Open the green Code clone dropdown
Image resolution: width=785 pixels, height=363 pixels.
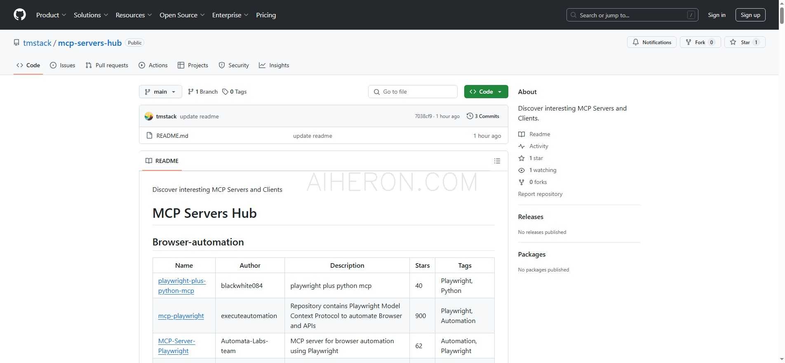[486, 92]
